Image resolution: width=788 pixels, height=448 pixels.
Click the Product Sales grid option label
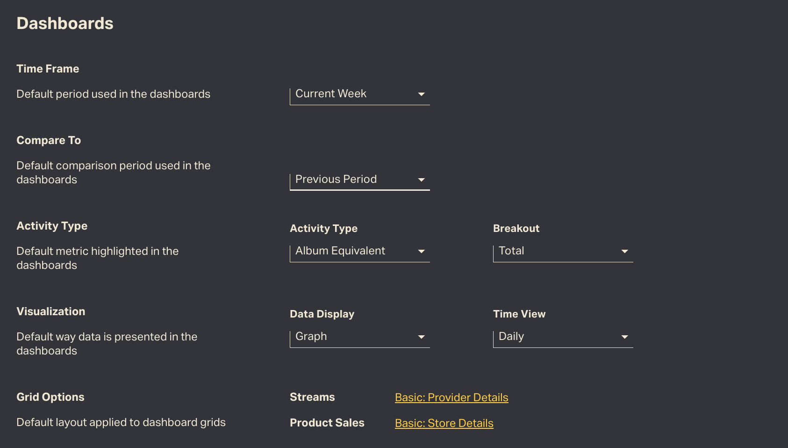tap(327, 423)
